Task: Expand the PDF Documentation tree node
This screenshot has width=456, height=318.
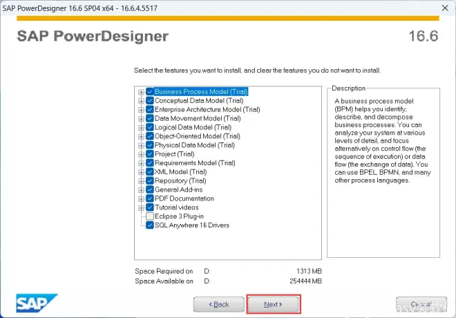Action: pos(141,199)
